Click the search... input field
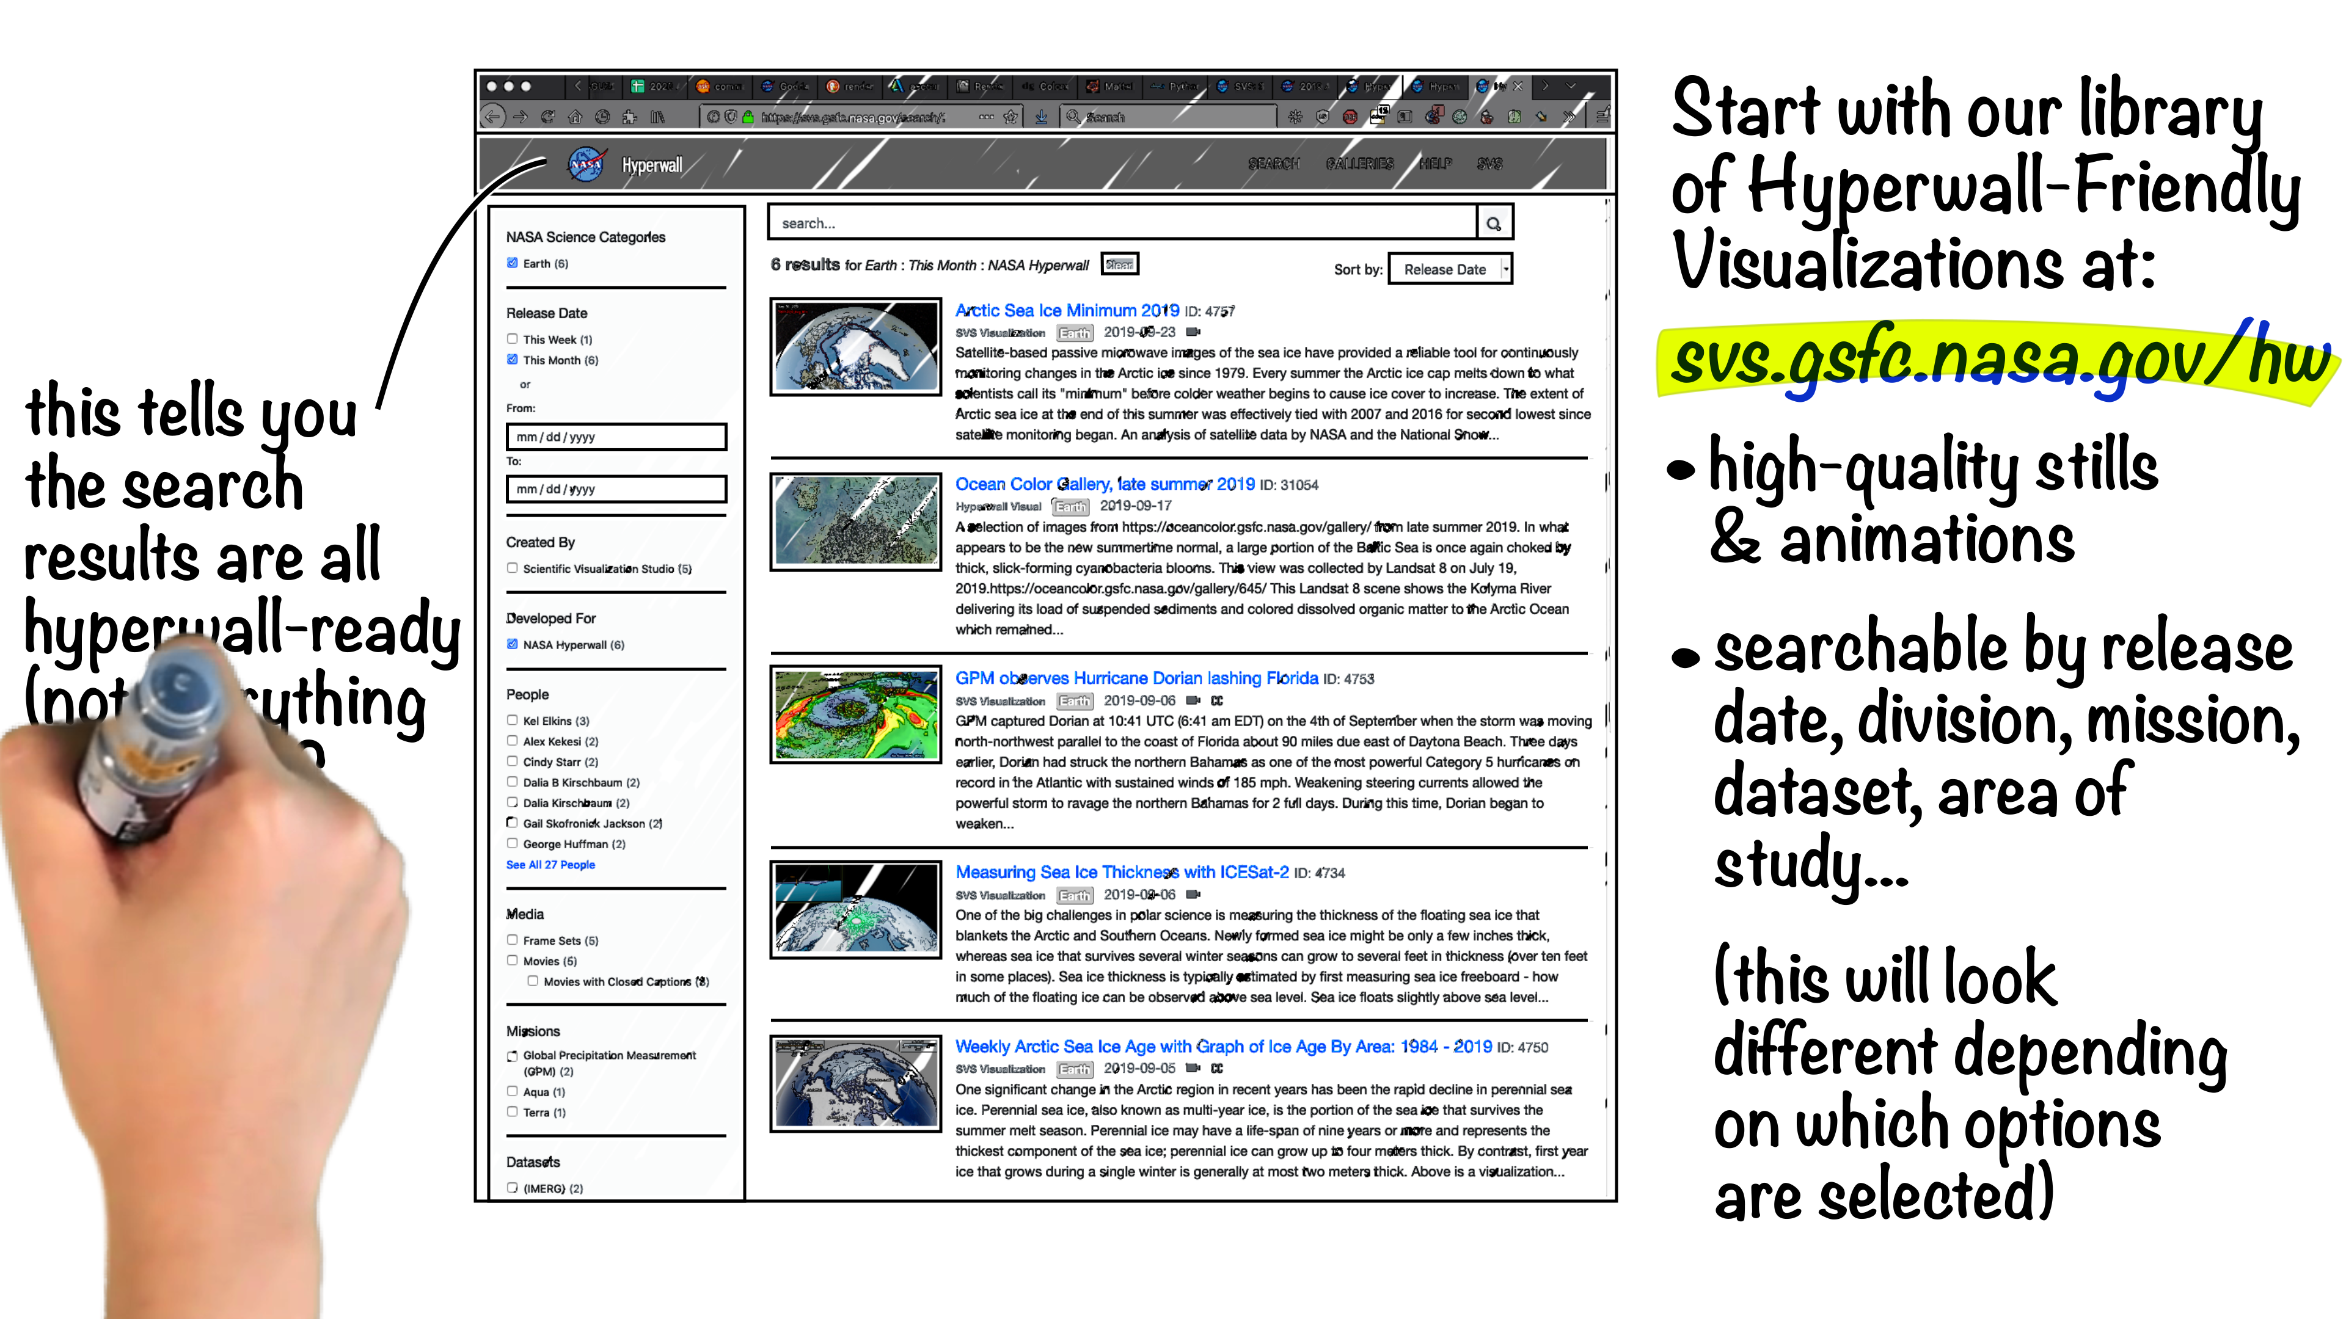This screenshot has height=1319, width=2346. point(1123,223)
